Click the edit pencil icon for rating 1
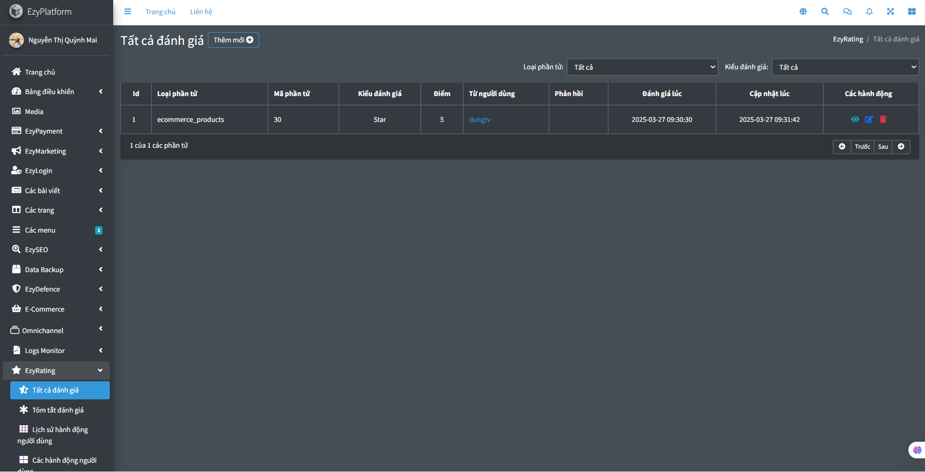 [869, 119]
